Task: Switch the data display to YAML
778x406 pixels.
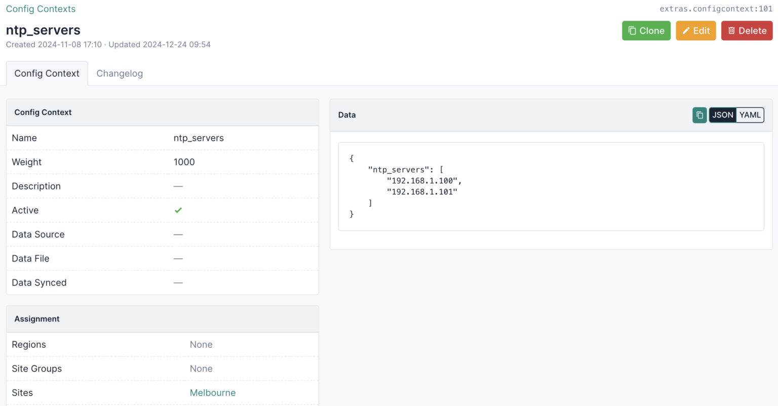Action: tap(750, 115)
